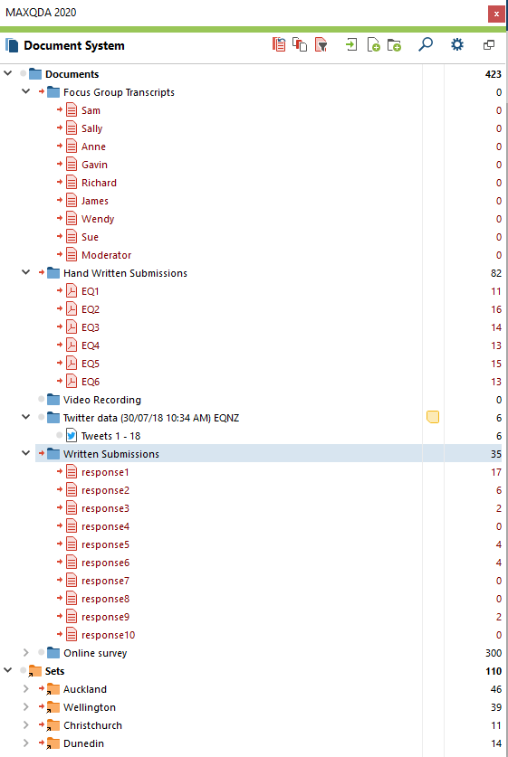Click the count 46 for Auckland

pos(496,689)
